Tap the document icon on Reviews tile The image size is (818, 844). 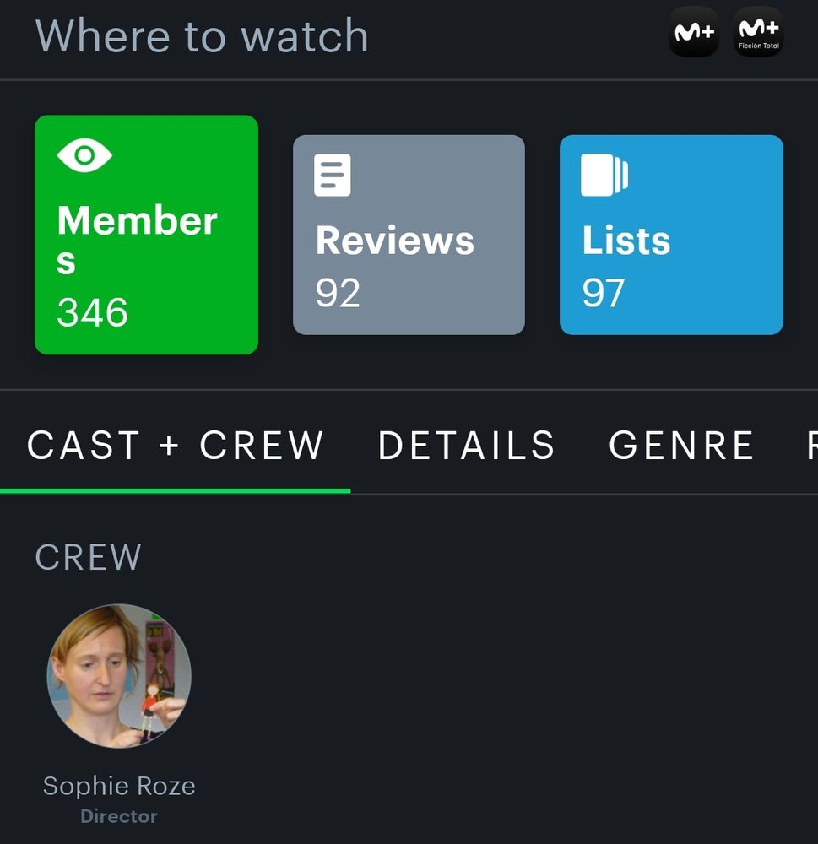click(x=333, y=176)
